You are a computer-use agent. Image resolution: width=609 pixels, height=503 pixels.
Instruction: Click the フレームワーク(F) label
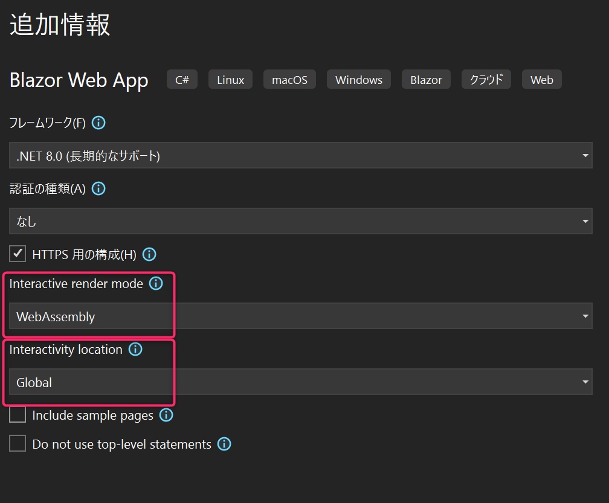click(x=47, y=123)
